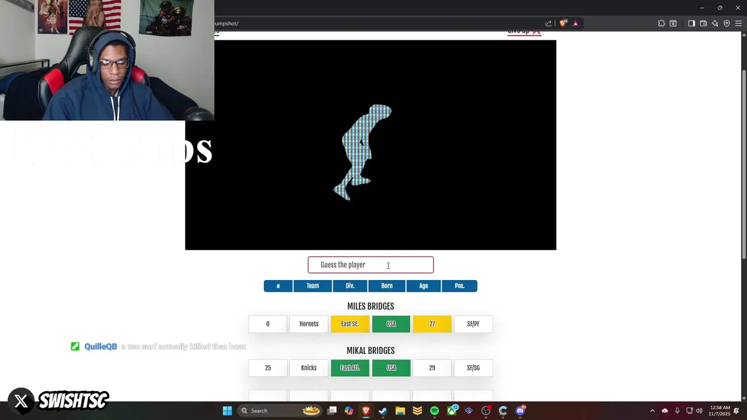747x420 pixels.
Task: Click the Div. column header
Action: pyautogui.click(x=350, y=286)
